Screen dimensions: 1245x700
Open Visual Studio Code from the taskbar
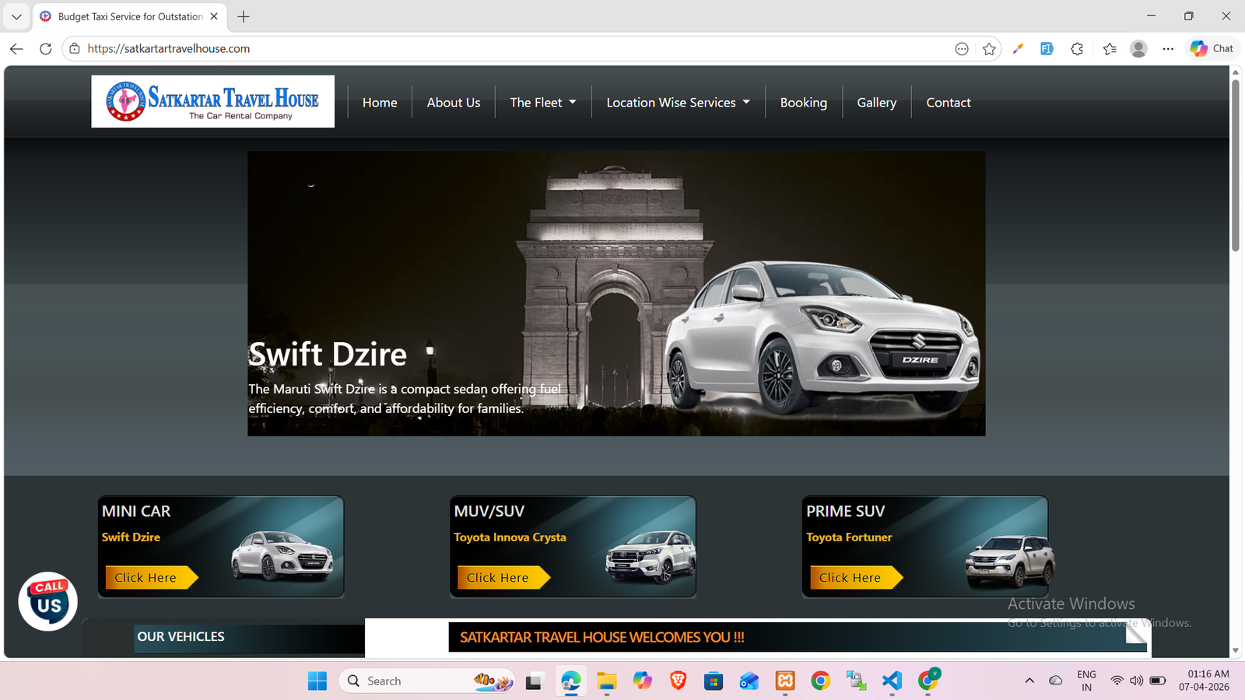point(893,681)
